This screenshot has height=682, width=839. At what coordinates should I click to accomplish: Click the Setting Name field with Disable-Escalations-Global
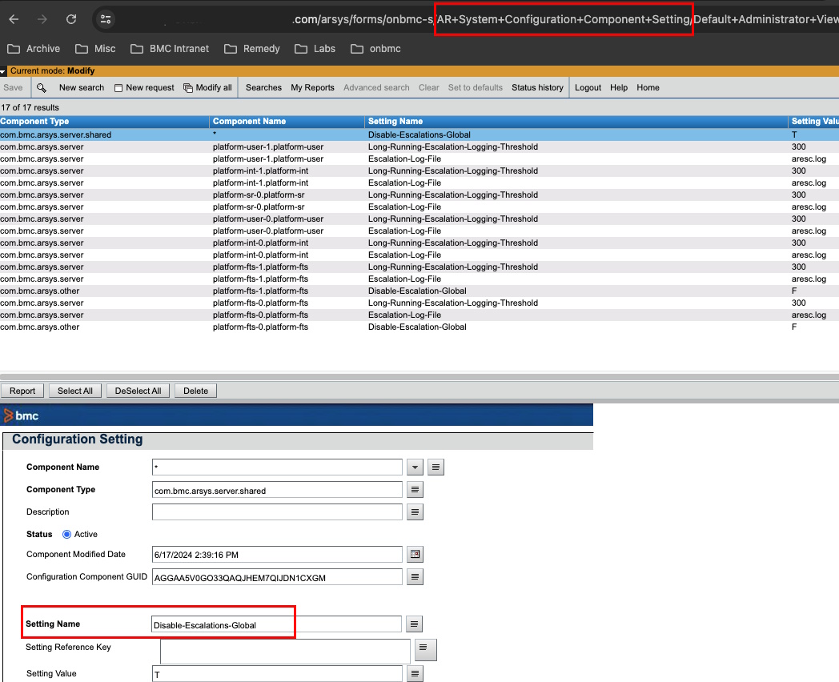click(276, 624)
